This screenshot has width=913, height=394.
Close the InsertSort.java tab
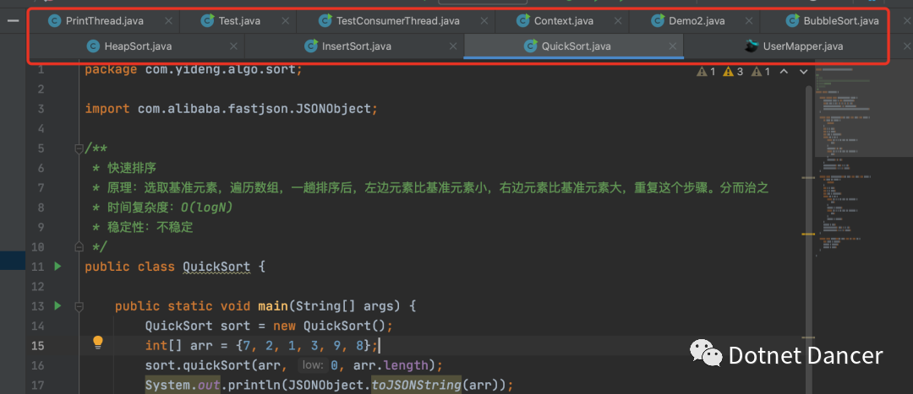[453, 46]
